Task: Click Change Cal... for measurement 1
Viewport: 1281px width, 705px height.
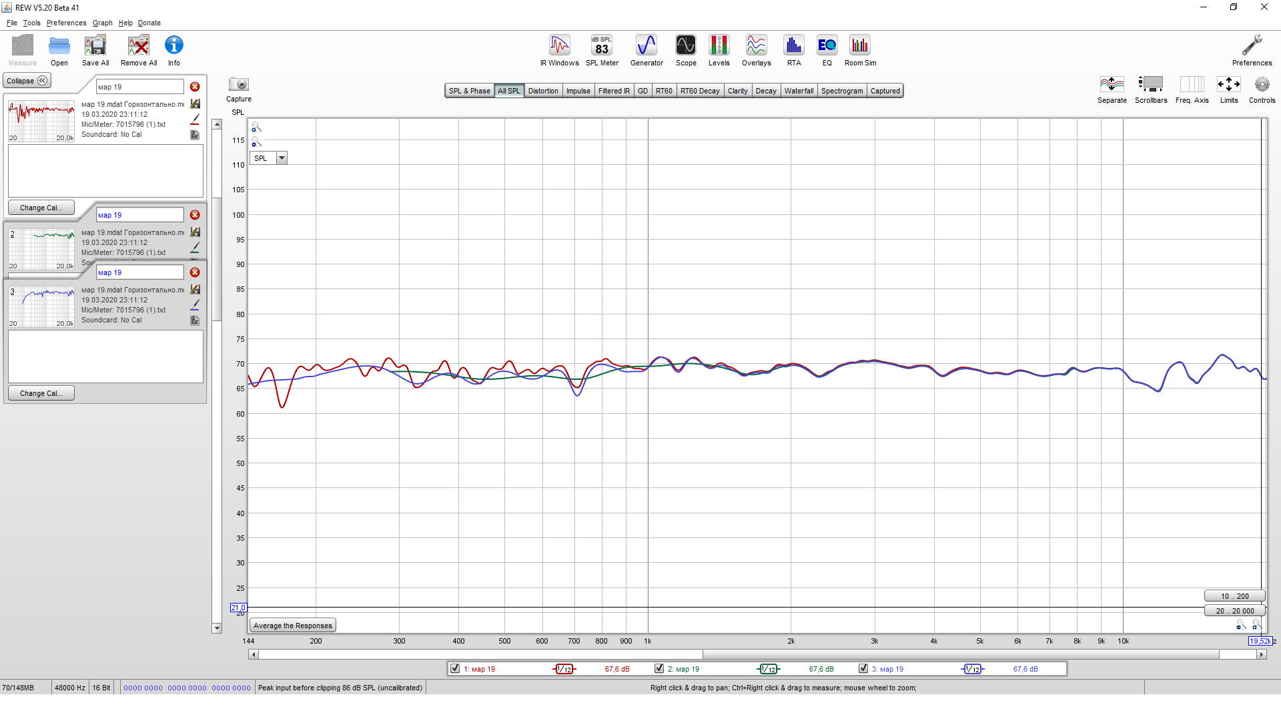Action: pos(41,208)
